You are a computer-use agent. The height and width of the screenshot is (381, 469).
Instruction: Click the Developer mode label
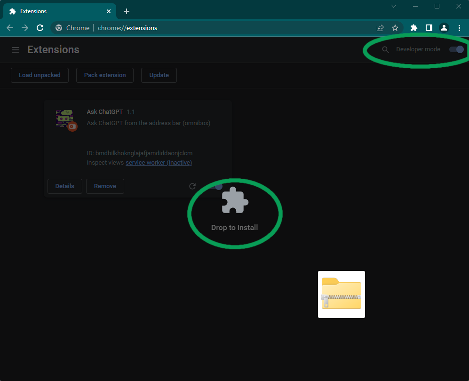tap(418, 49)
